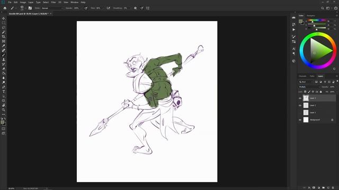The height and width of the screenshot is (190, 339).
Task: Select the Lasso tool
Action: (x=4, y=27)
